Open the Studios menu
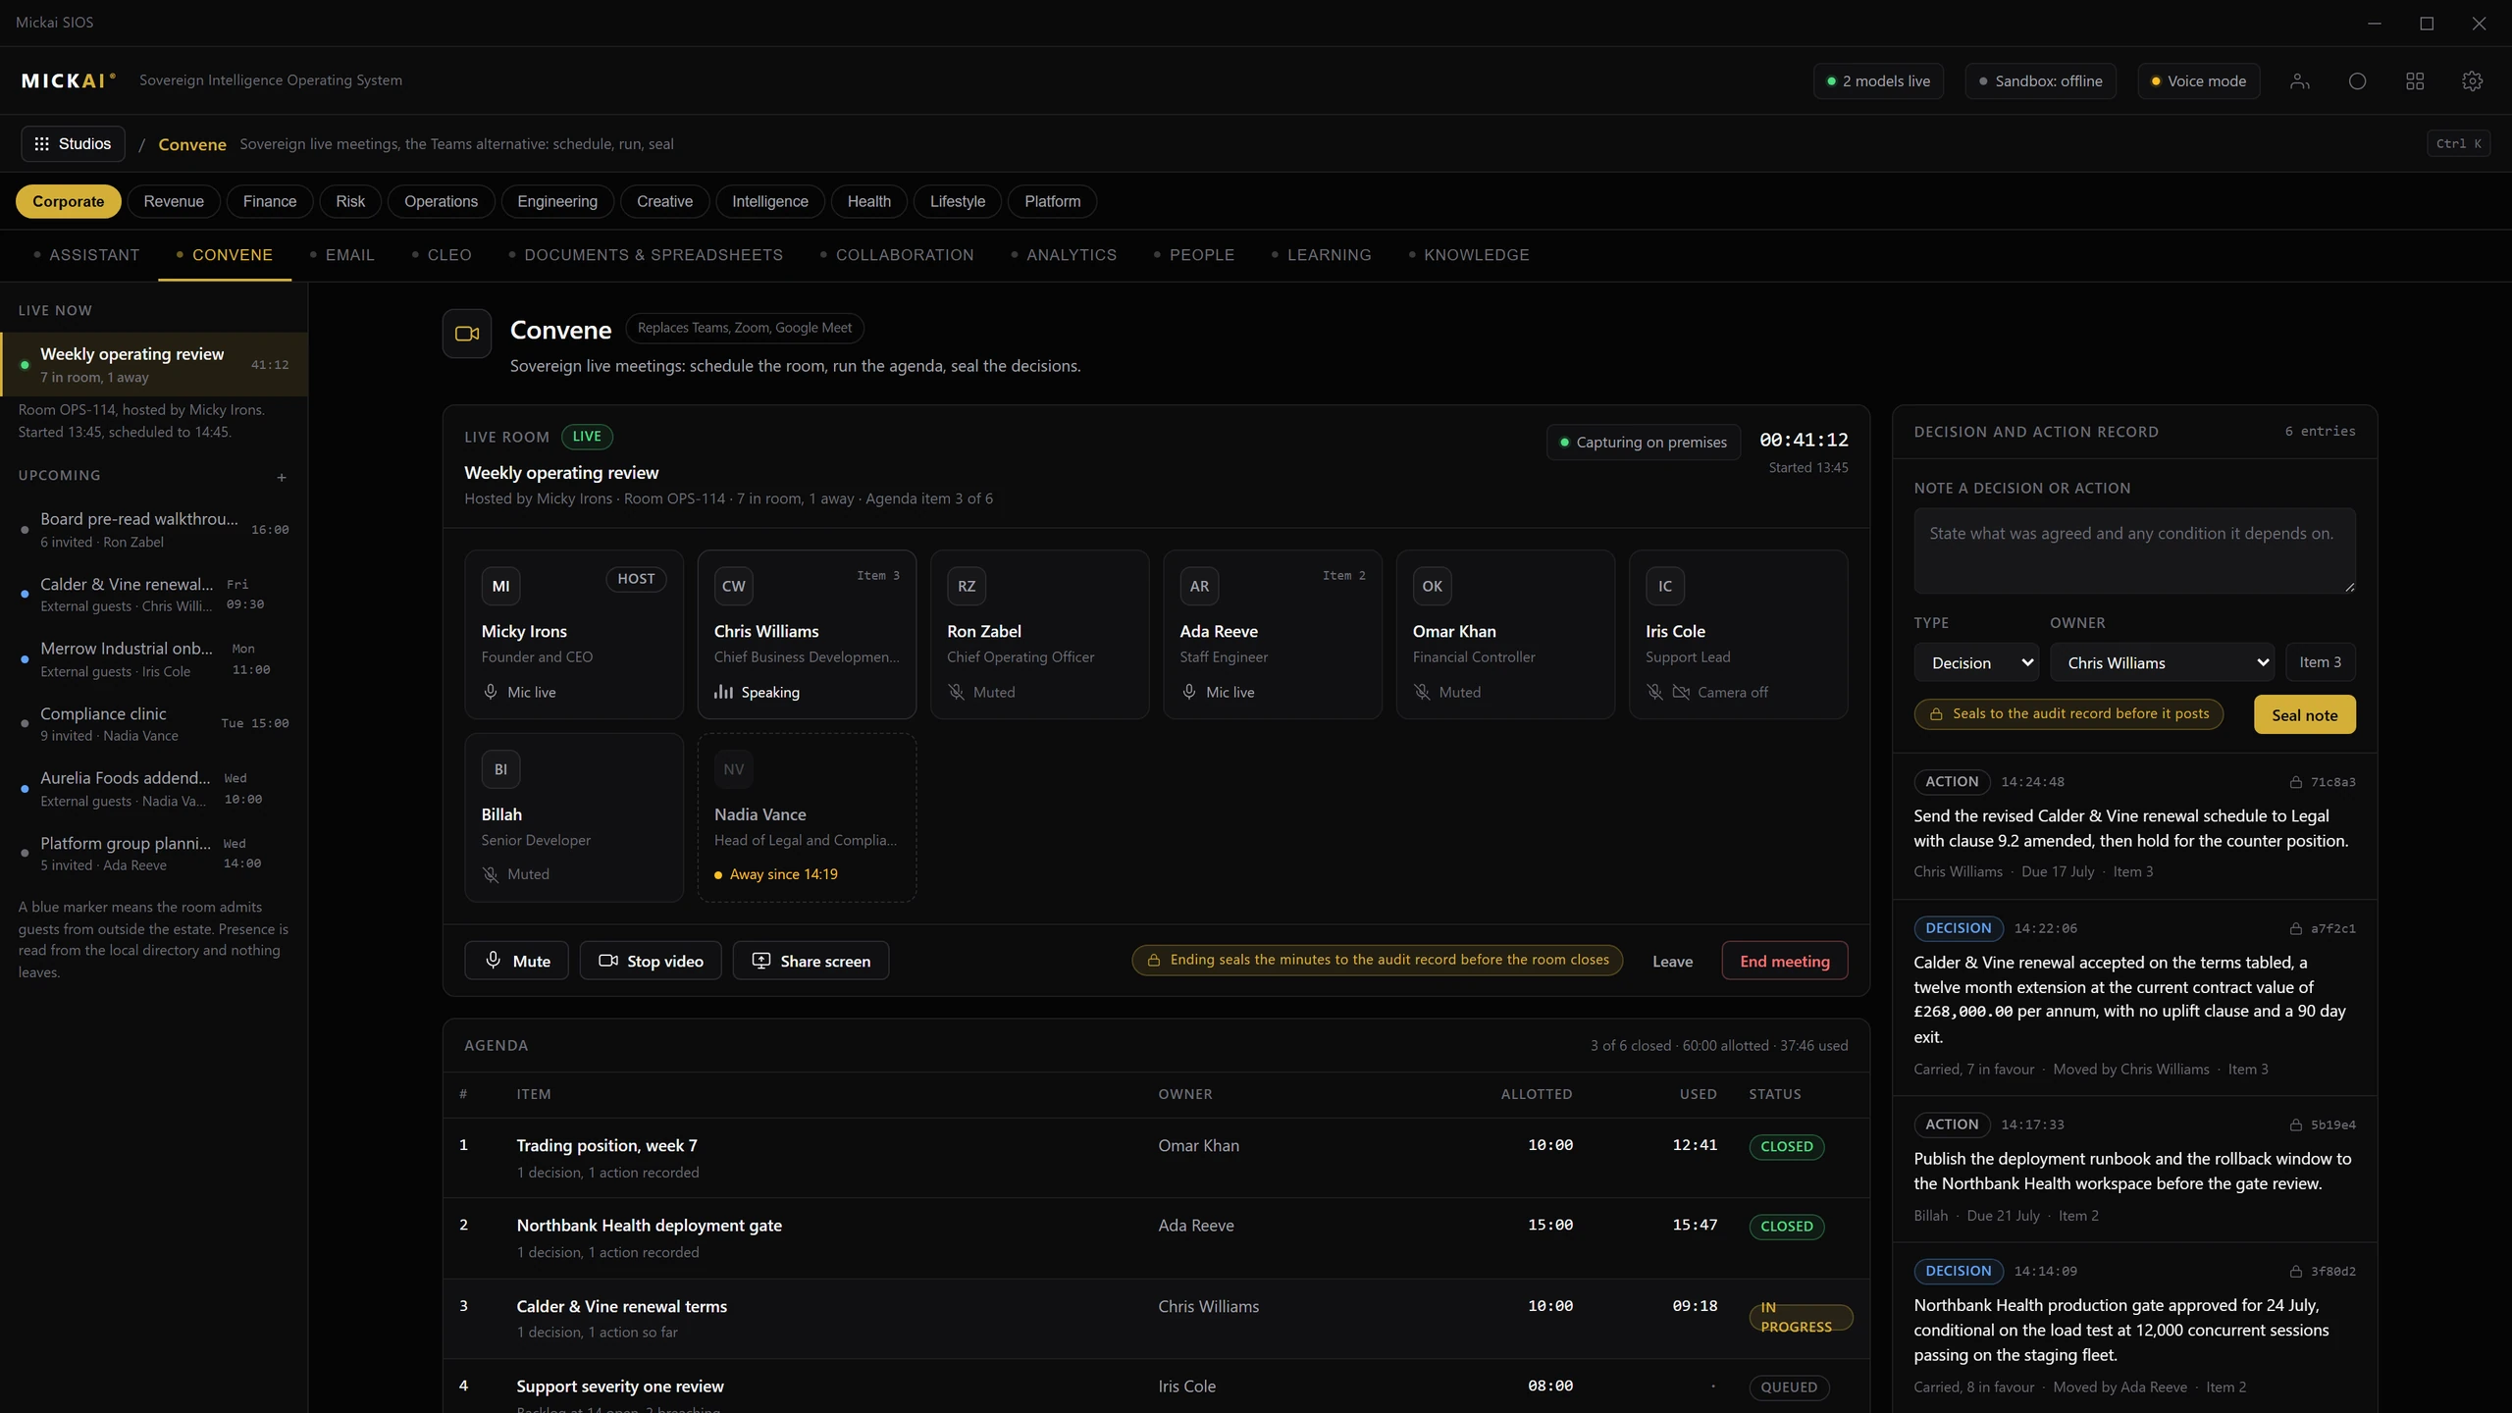The height and width of the screenshot is (1413, 2512). click(x=73, y=143)
